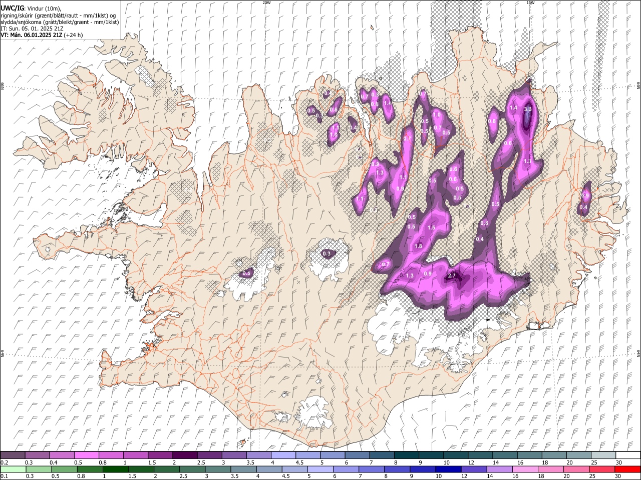Select the "Vindur (10m)" header text
Screen dimensions: 641x480
point(45,8)
